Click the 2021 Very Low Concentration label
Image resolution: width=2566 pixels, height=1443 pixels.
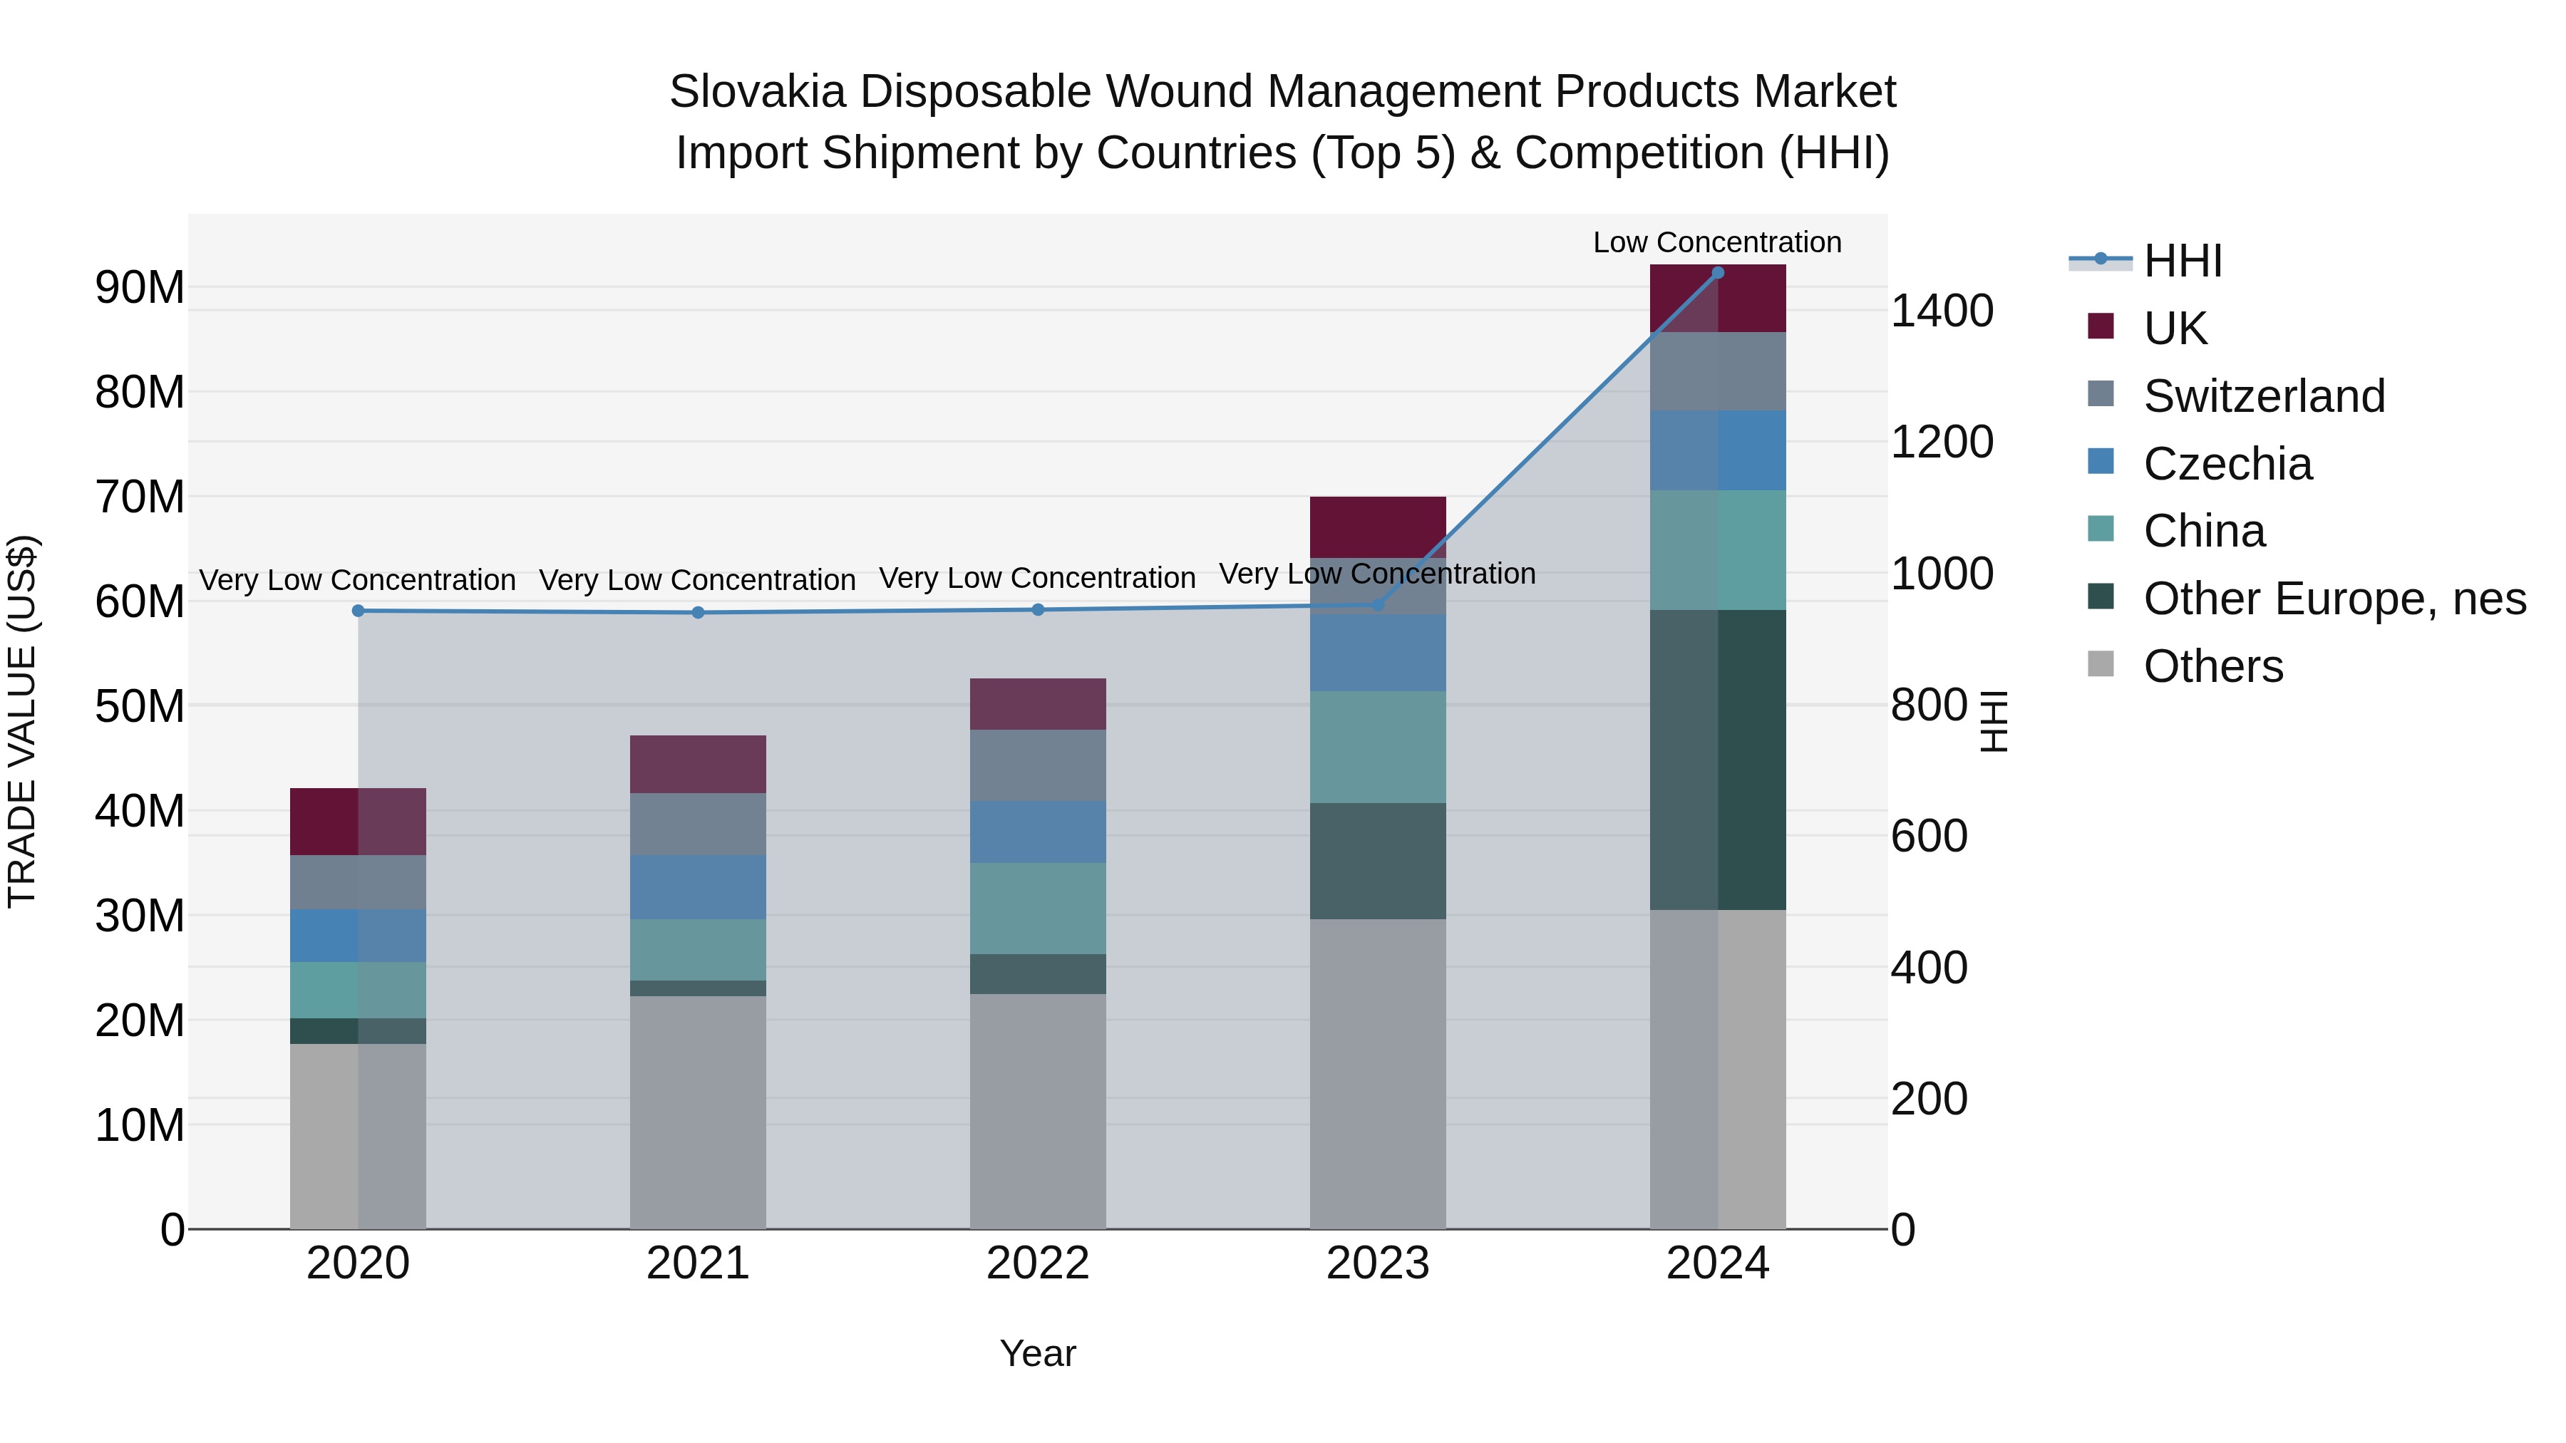[697, 579]
